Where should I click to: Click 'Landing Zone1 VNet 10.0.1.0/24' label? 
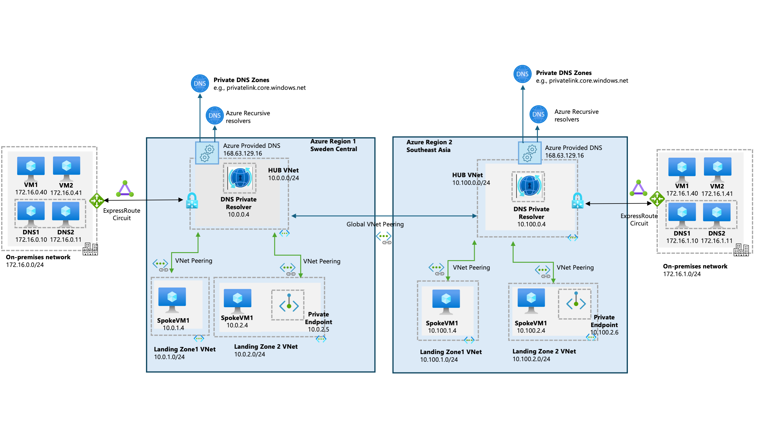(184, 353)
